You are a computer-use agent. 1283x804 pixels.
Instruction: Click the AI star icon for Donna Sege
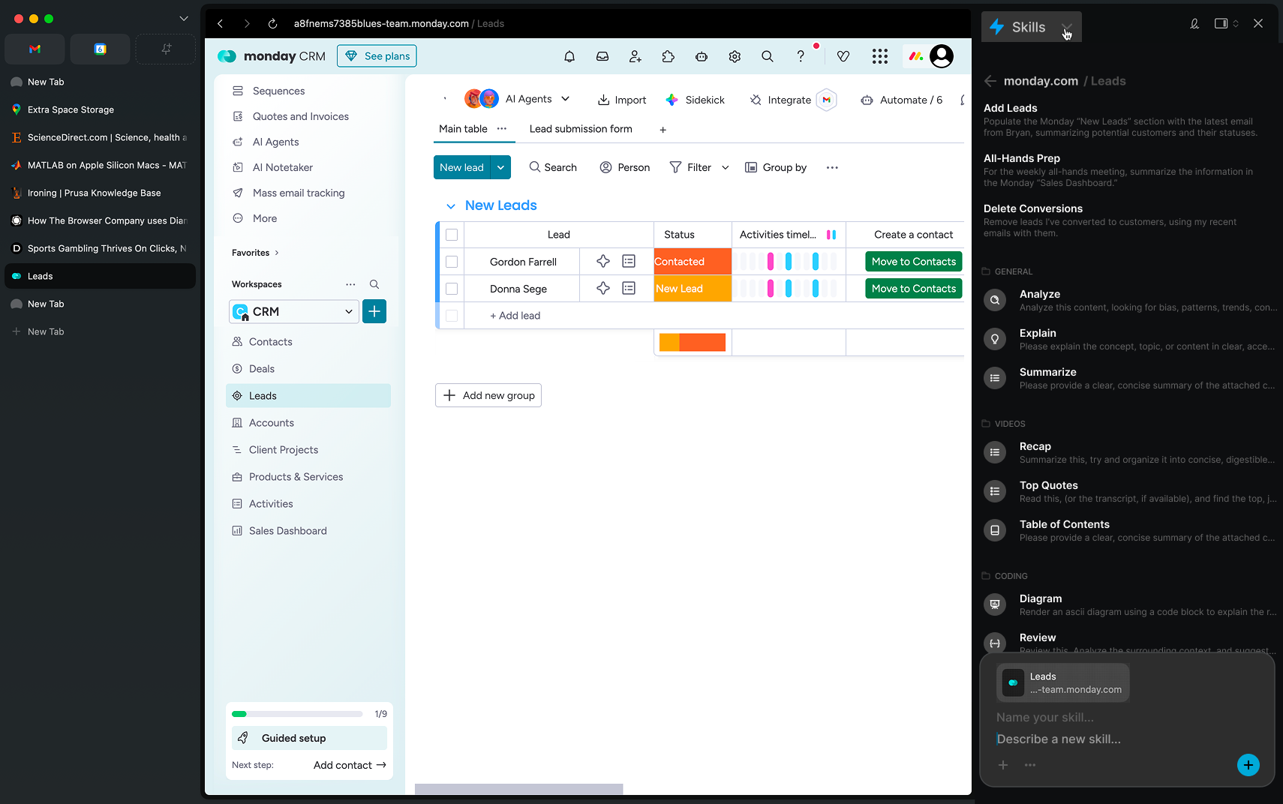pos(603,288)
